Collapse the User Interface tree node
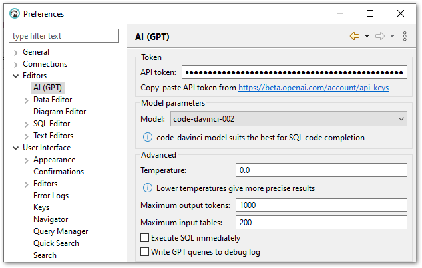 pyautogui.click(x=15, y=148)
